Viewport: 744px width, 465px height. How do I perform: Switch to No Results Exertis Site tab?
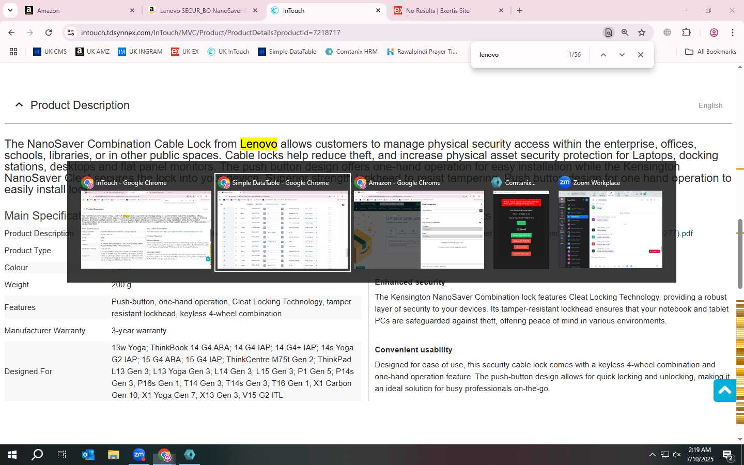click(448, 10)
